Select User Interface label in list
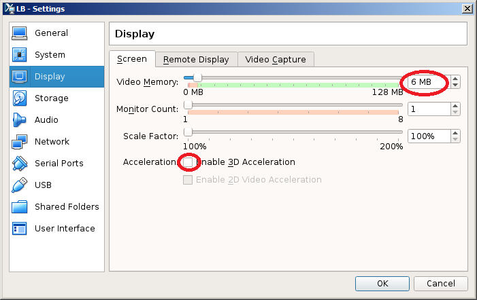Screen dimensions: 477x300 (65, 229)
